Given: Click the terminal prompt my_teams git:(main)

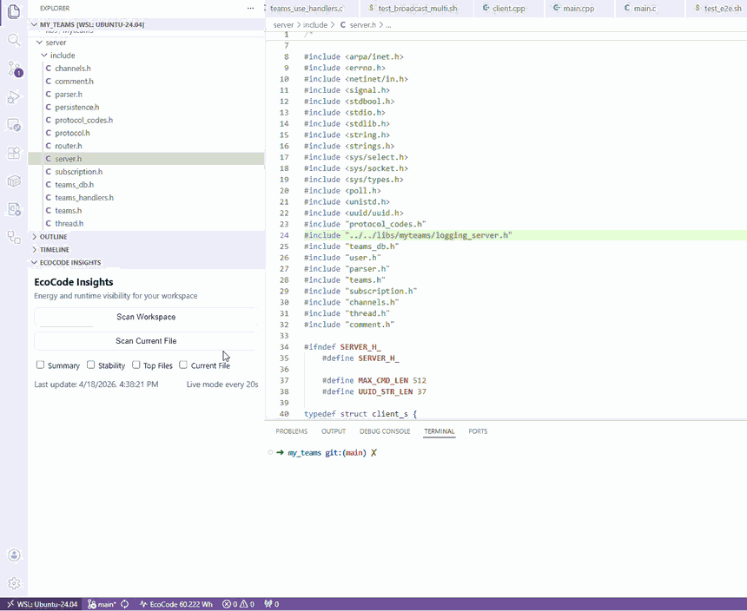Looking at the screenshot, I should click(x=327, y=453).
